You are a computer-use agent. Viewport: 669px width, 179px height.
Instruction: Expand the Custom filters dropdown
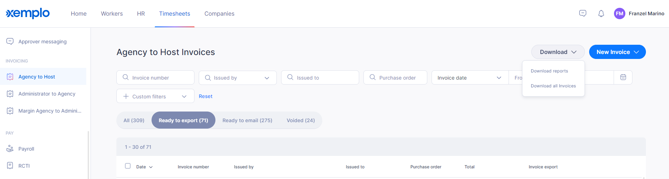pos(155,96)
